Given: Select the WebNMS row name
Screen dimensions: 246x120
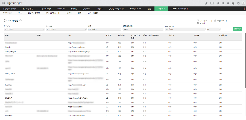Looking at the screenshot, I should click(9, 115).
